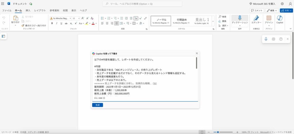Open the settings gear icon
Image resolution: width=294 pixels, height=134 pixels.
(x=282, y=4)
